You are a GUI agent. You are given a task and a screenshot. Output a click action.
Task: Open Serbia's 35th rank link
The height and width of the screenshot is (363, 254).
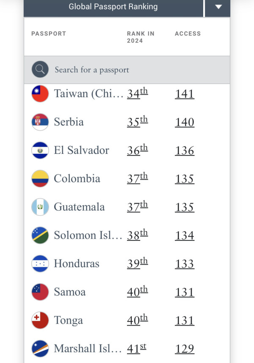click(137, 122)
